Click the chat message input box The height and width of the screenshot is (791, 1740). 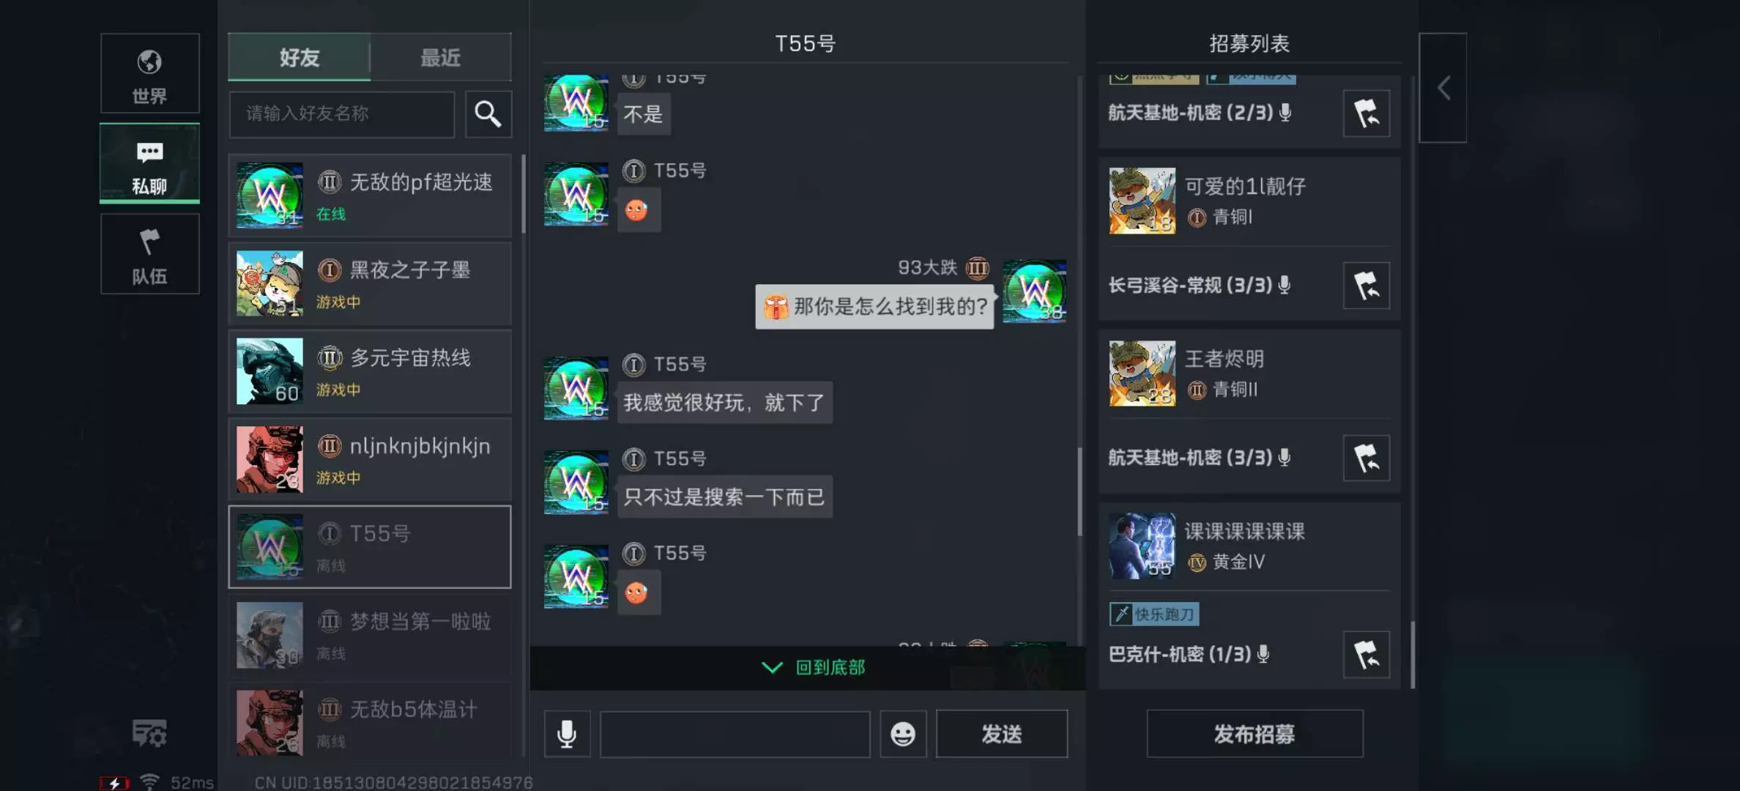[x=735, y=733]
